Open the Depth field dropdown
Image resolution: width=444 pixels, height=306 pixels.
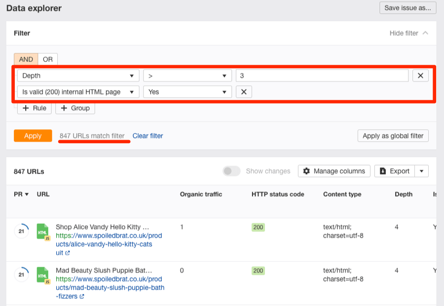[78, 76]
